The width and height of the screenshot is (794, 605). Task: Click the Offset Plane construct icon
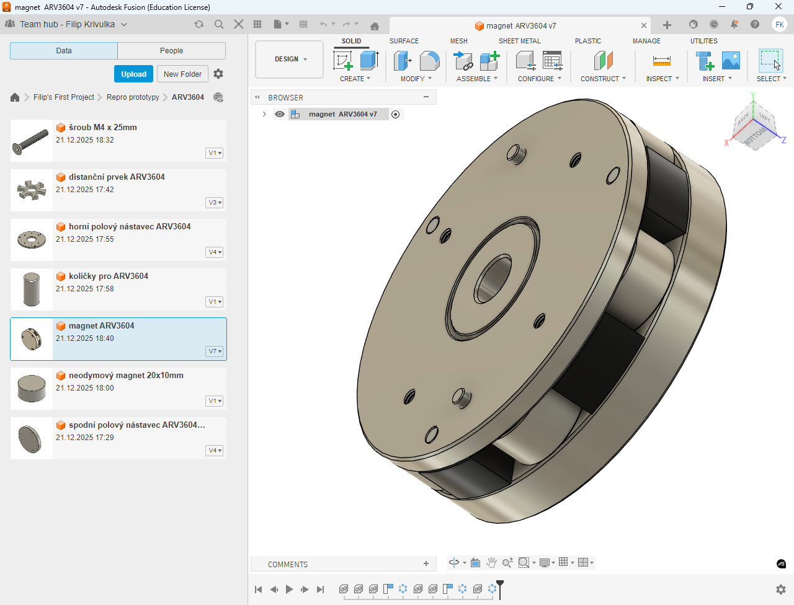point(603,61)
